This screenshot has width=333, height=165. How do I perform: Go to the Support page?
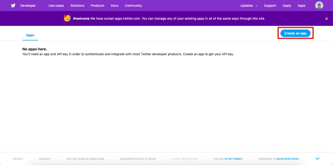coord(270,6)
